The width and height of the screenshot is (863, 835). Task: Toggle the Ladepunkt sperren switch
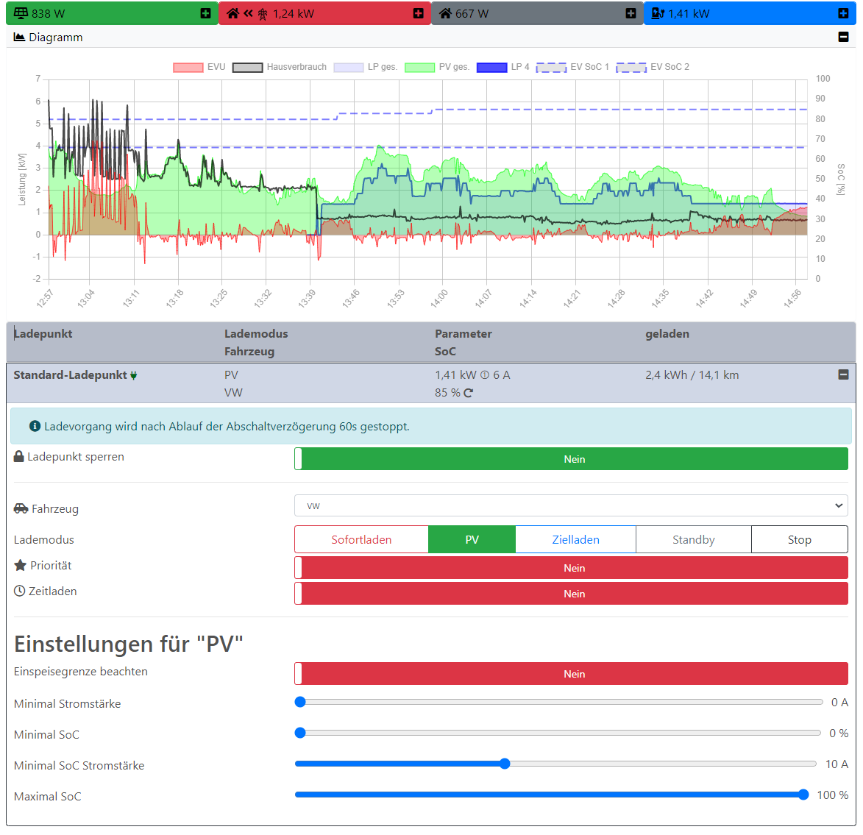click(x=571, y=459)
